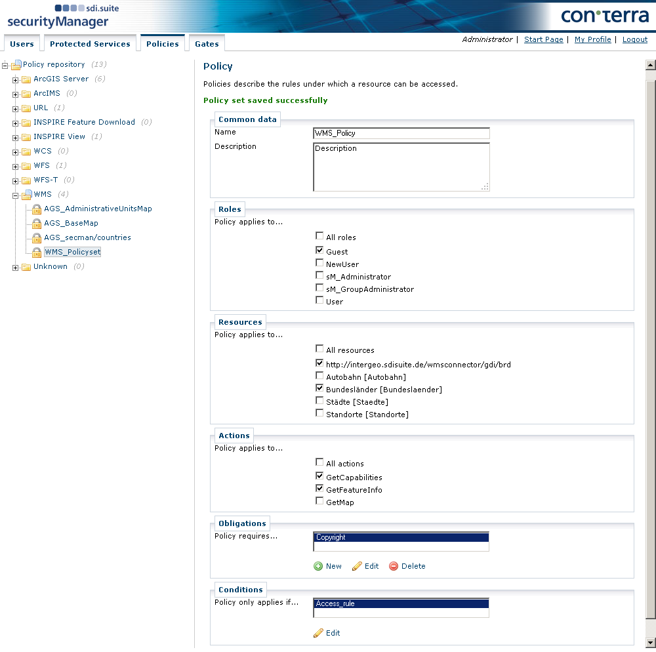Image resolution: width=656 pixels, height=652 pixels.
Task: Open the Logout link
Action: (x=634, y=39)
